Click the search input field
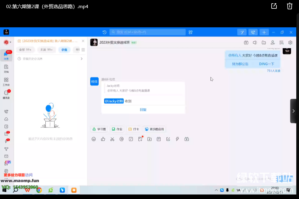The image size is (299, 199). coord(147,32)
